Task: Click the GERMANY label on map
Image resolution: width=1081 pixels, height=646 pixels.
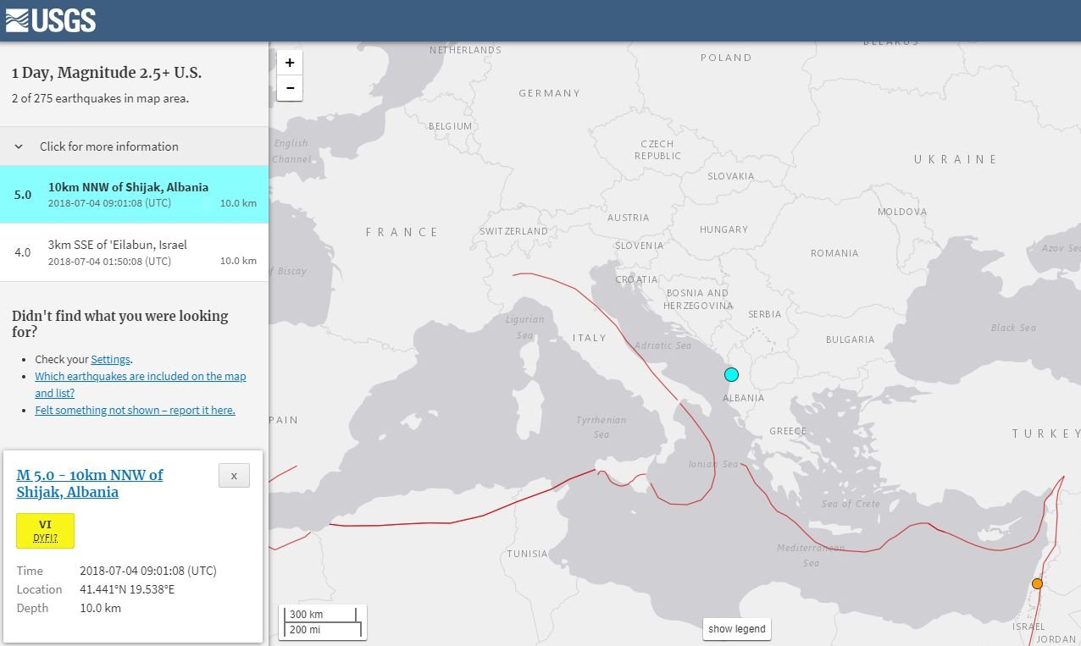Action: point(549,93)
